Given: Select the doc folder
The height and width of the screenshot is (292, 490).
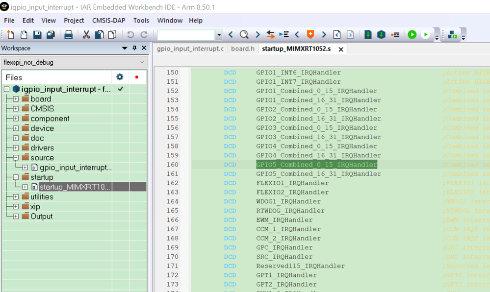Looking at the screenshot, I should click(37, 138).
